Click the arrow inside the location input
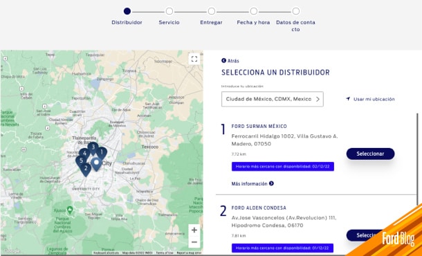The image size is (422, 256). click(318, 99)
